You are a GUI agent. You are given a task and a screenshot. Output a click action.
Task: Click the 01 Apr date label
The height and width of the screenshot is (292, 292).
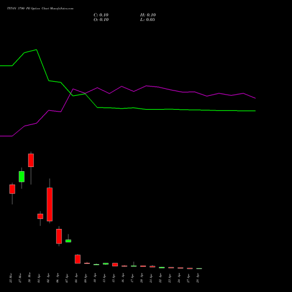click(x=39, y=278)
